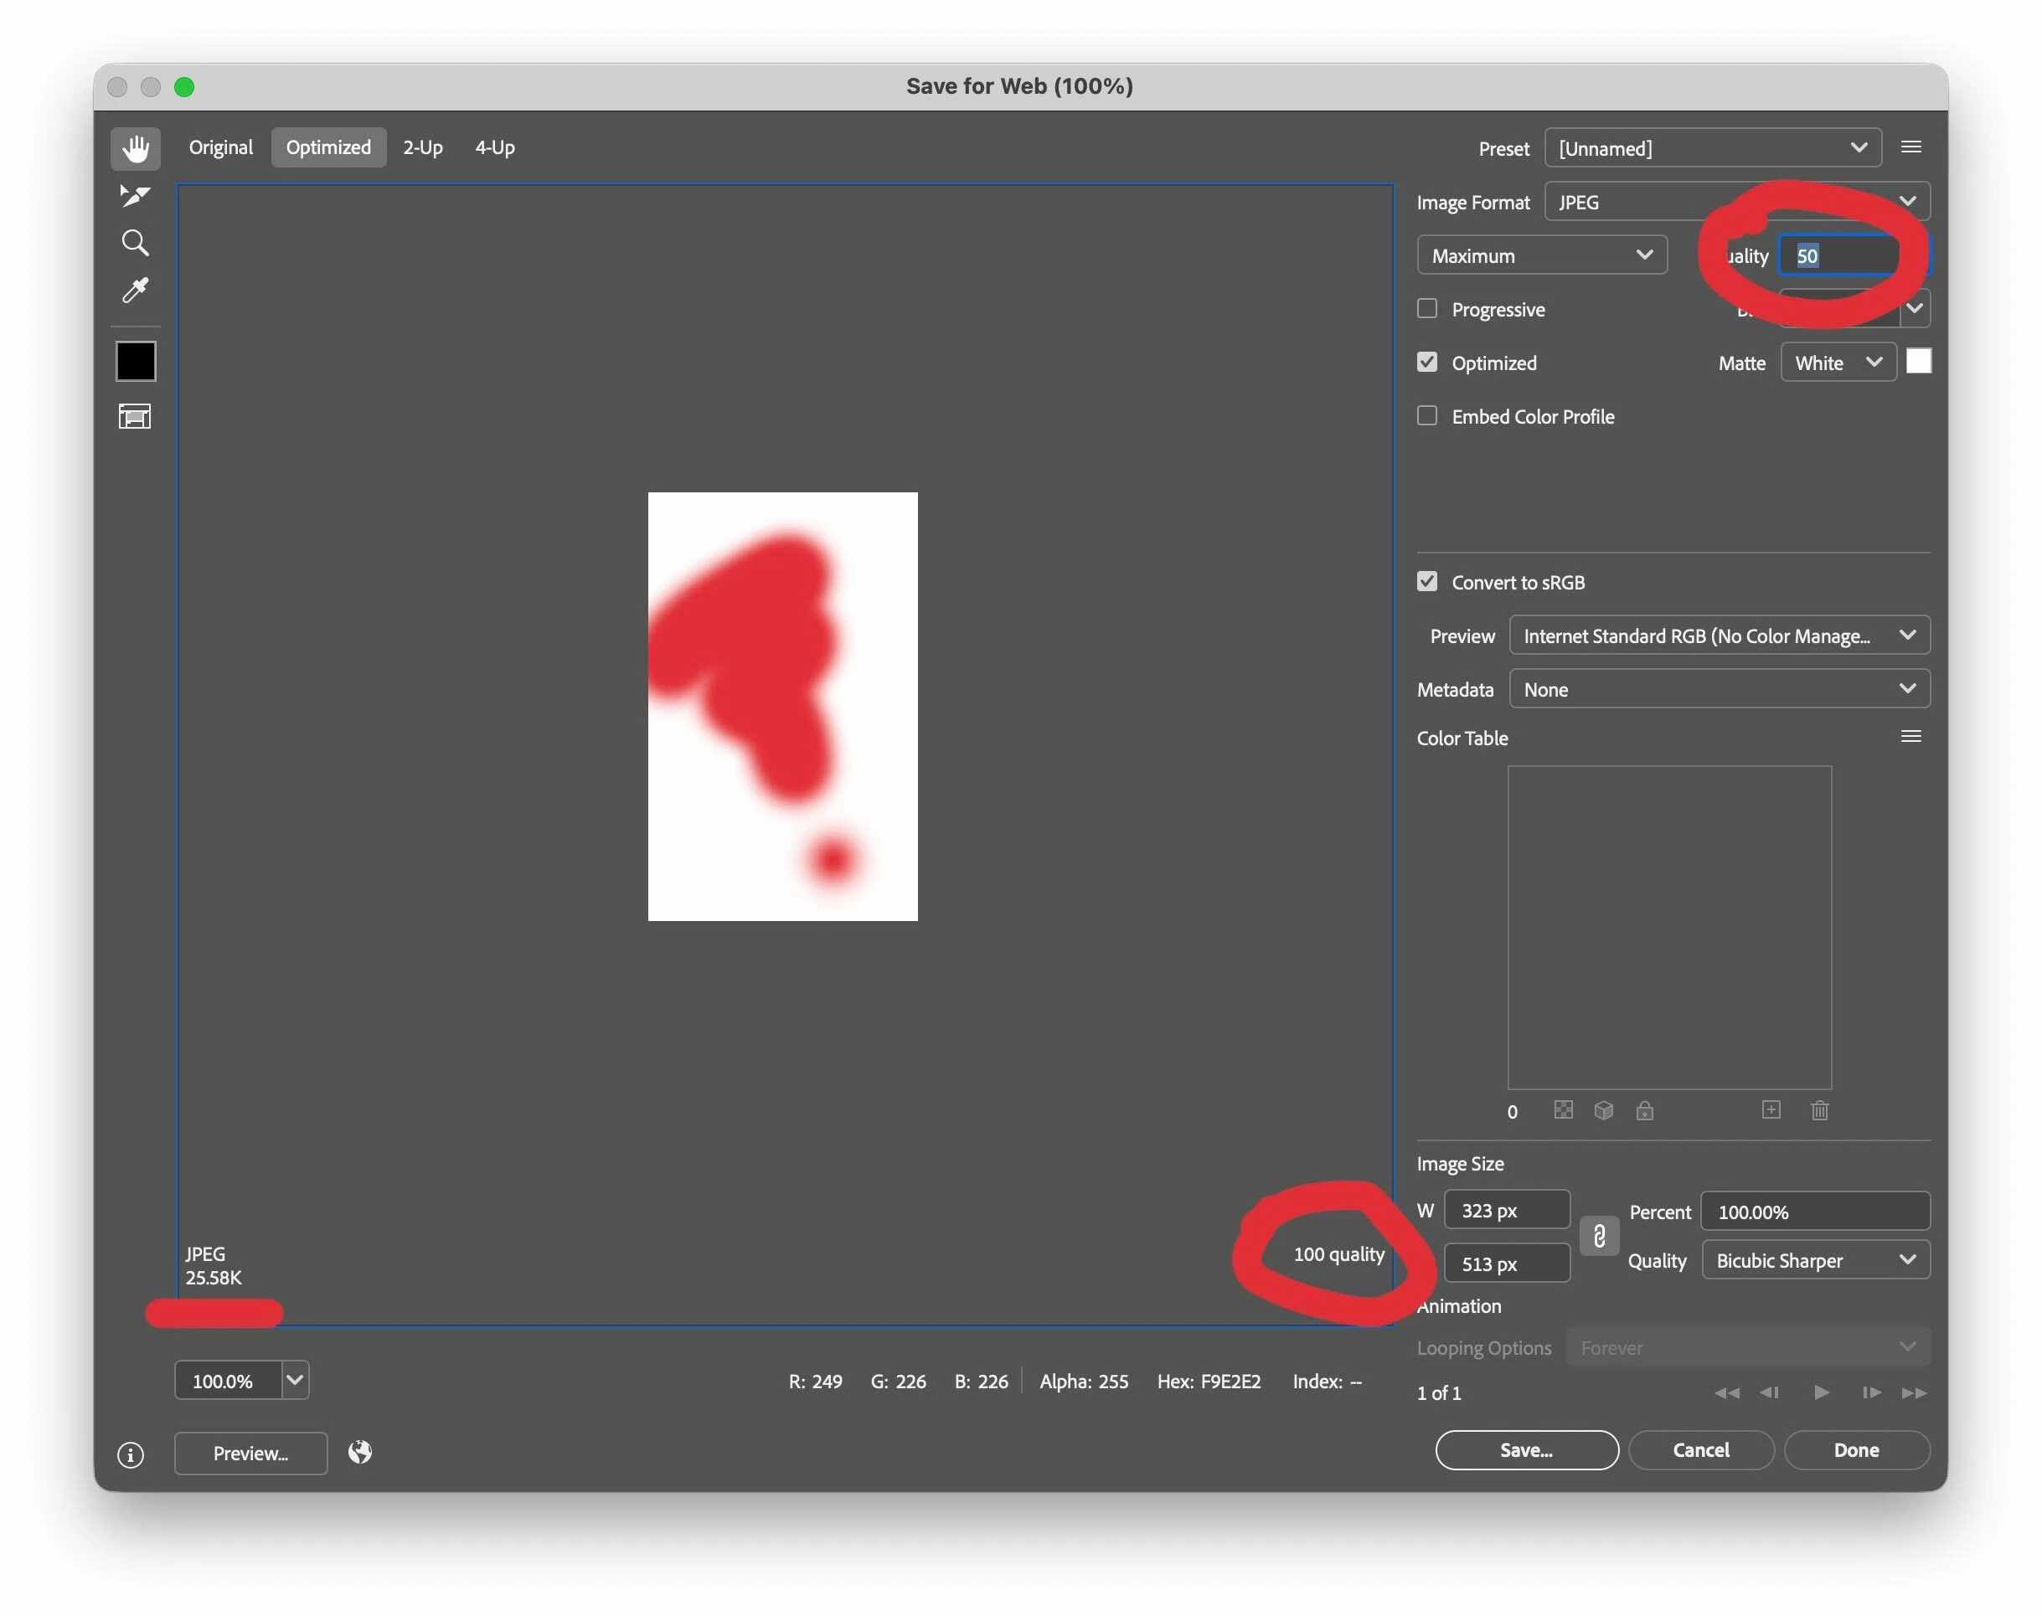Uncheck the Optimized checkbox
The width and height of the screenshot is (2042, 1616).
pyautogui.click(x=1426, y=363)
